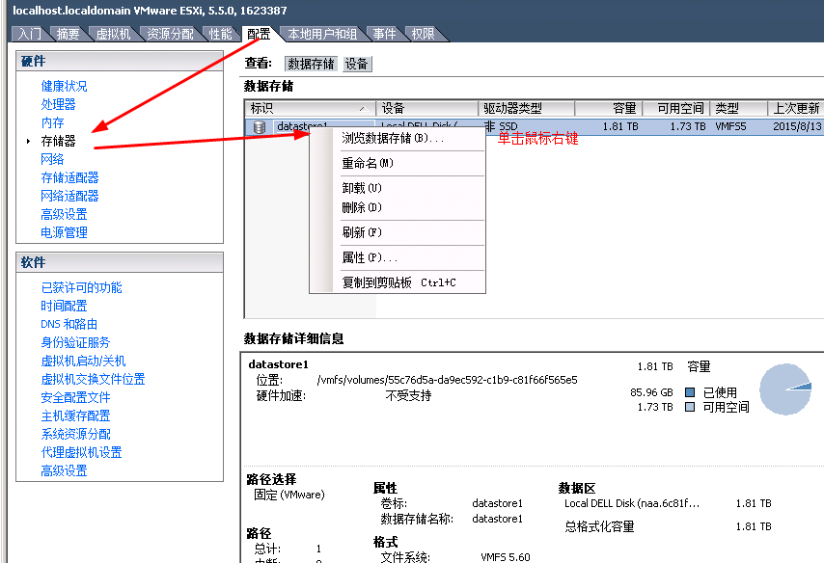824x563 pixels.
Task: Select the 资源分配 tab
Action: coord(170,34)
